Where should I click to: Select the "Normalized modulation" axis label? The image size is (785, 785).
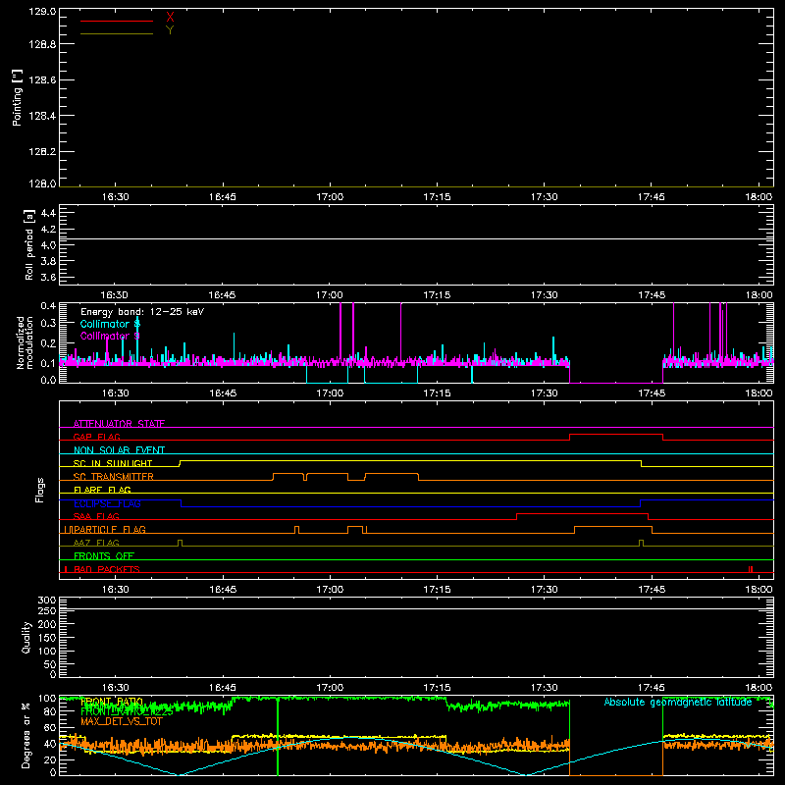25,342
